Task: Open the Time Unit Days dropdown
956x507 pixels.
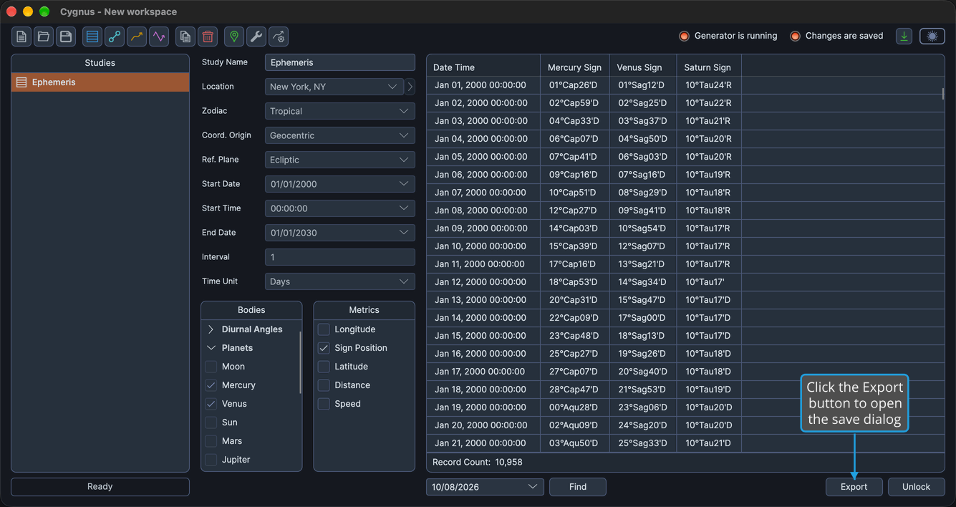Action: click(x=339, y=281)
